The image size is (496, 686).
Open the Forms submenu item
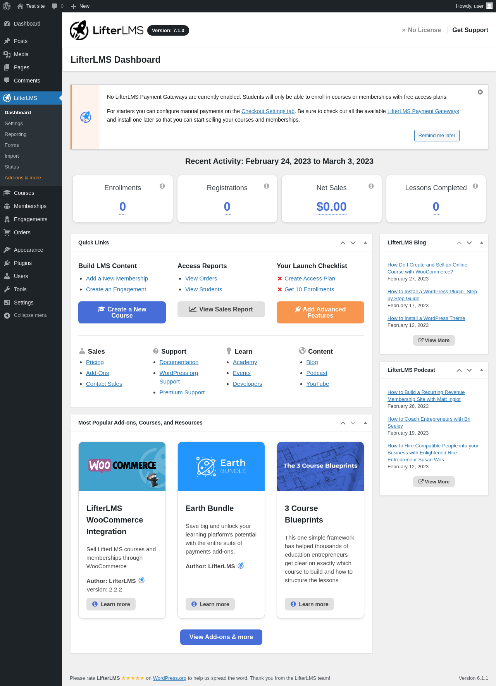coord(12,145)
